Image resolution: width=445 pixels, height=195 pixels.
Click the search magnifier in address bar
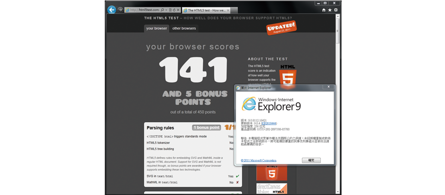pos(163,10)
